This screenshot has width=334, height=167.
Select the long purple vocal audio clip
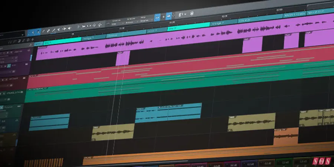(185, 36)
